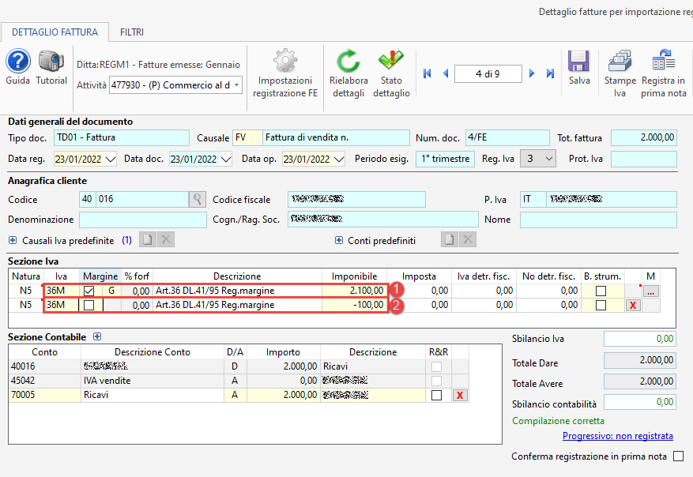Search client code with magnifier icon
The image size is (693, 477).
coord(197,199)
